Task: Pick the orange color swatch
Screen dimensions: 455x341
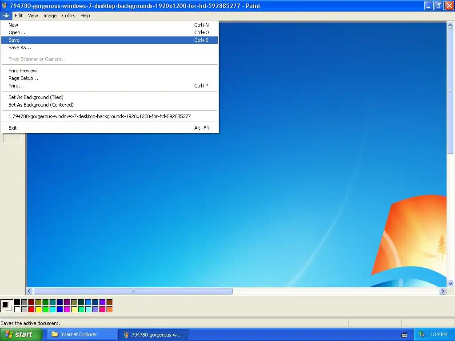Action: [x=110, y=309]
